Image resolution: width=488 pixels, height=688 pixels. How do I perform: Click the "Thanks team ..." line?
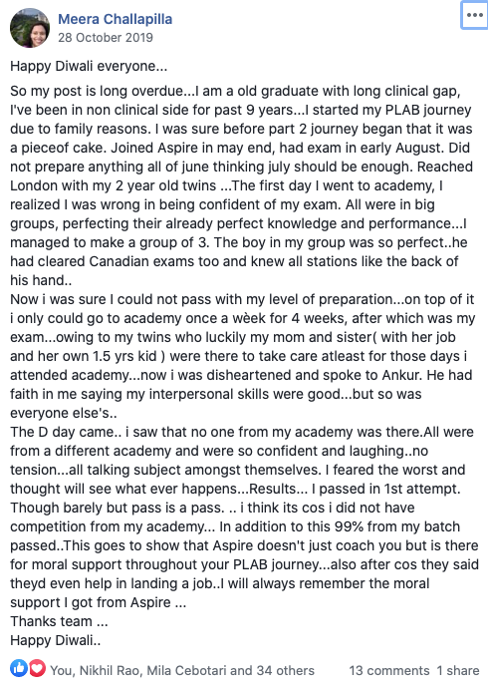coord(59,621)
